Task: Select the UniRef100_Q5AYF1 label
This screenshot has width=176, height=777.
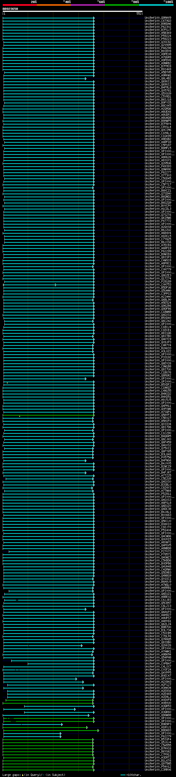Action: [x=158, y=415]
